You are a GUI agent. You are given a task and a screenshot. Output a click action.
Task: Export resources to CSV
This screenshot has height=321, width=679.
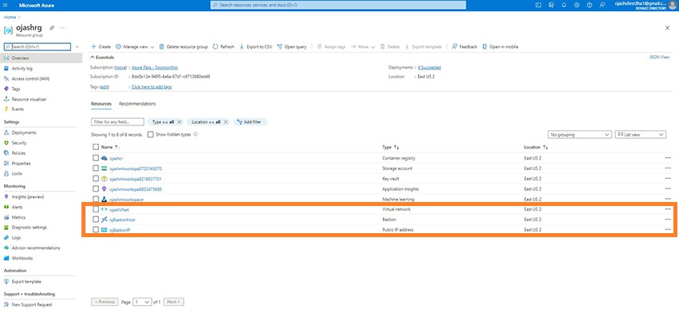point(256,47)
